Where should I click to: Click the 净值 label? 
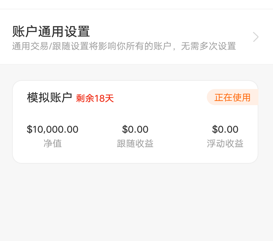52,144
